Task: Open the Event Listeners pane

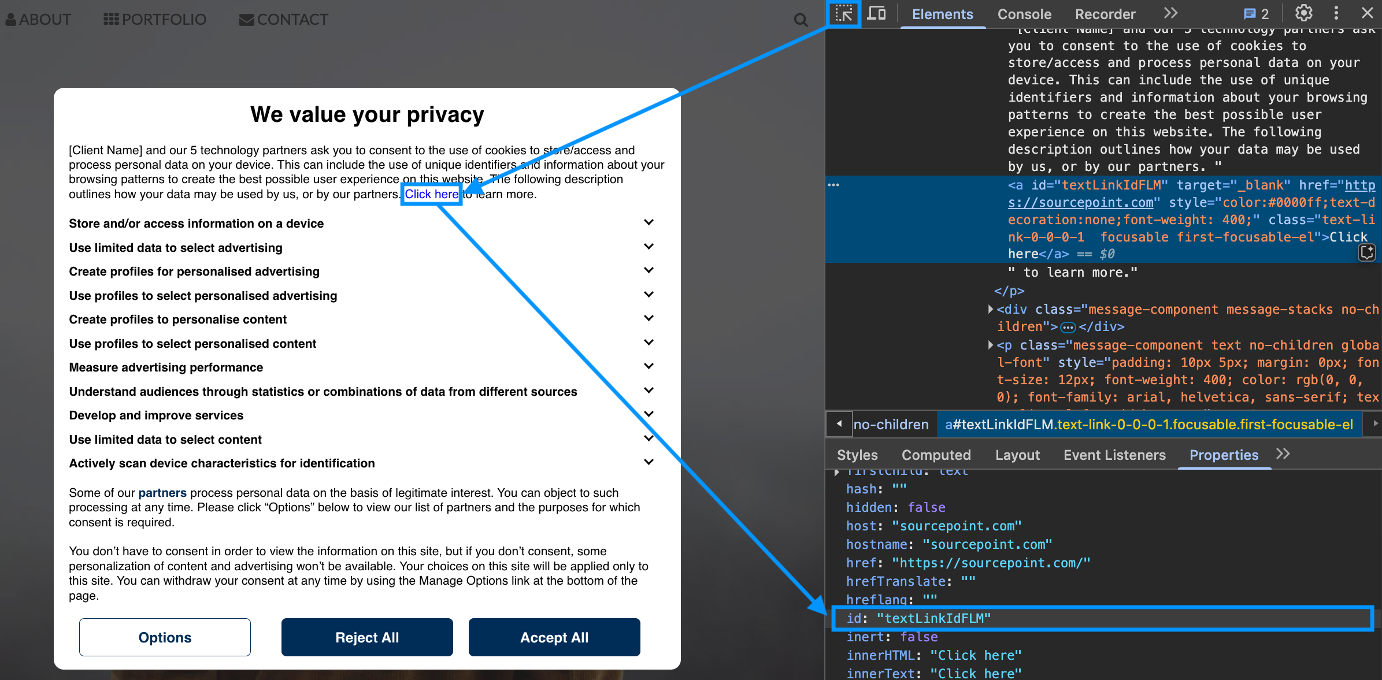Action: [1114, 455]
